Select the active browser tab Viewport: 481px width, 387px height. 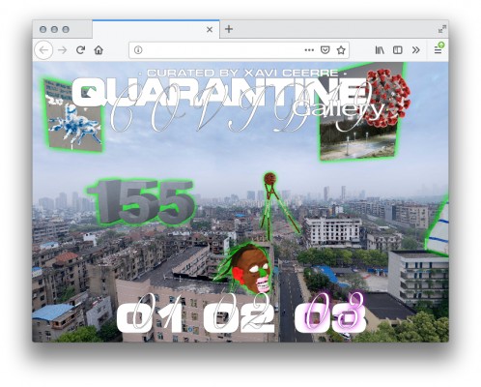156,29
